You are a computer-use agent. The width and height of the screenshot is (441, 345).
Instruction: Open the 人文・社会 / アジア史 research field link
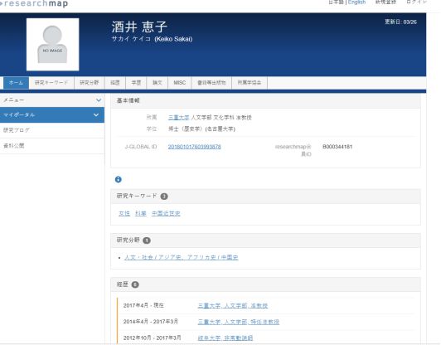coord(181,257)
